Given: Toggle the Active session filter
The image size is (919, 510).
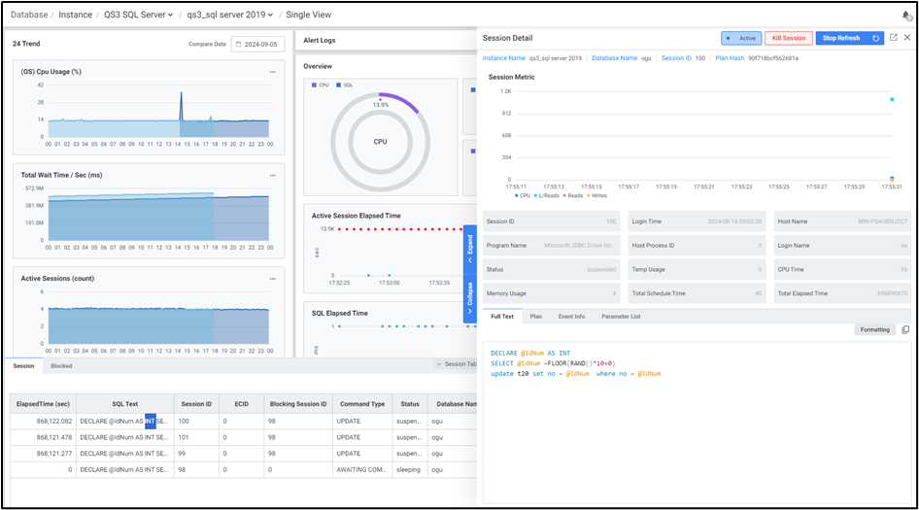Looking at the screenshot, I should click(741, 38).
